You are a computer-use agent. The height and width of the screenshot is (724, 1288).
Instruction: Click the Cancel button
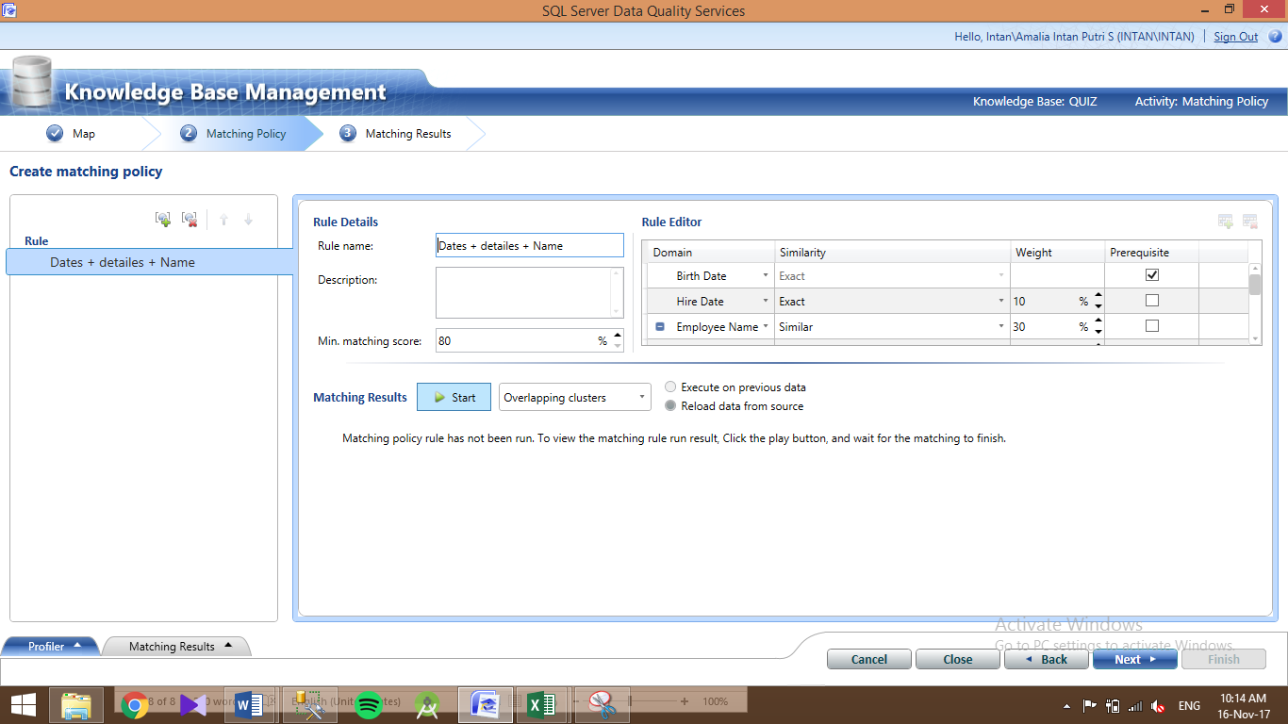point(869,660)
